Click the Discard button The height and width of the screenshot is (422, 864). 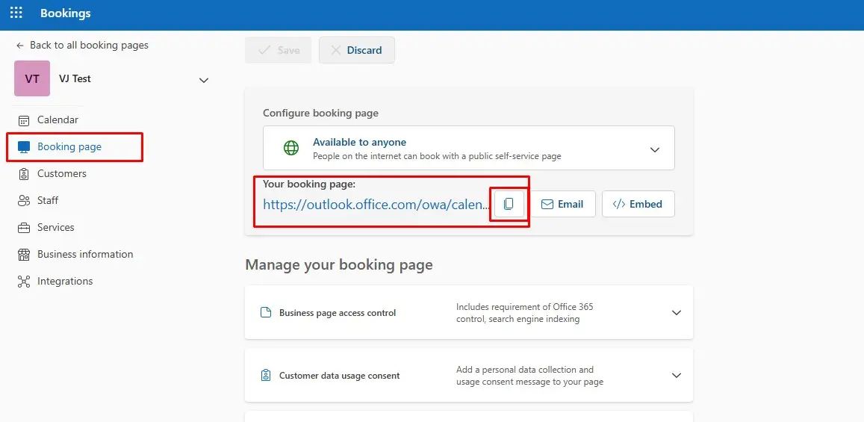coord(356,50)
